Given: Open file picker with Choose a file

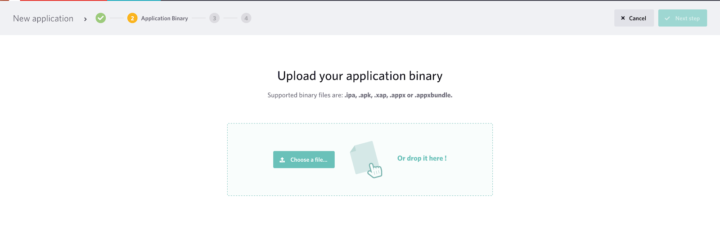Looking at the screenshot, I should [304, 159].
